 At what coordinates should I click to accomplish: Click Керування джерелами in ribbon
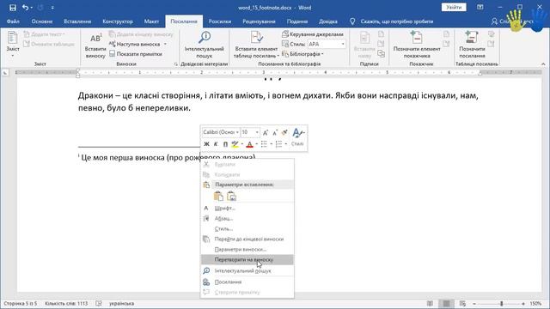point(313,34)
